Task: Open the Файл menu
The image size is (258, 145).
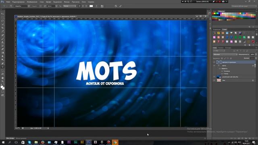Action: (x=8, y=2)
